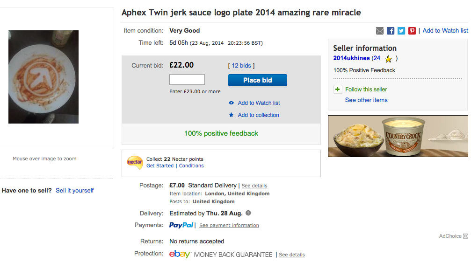Click the delivery estimate help icon
The width and height of the screenshot is (471, 262).
pyautogui.click(x=248, y=213)
